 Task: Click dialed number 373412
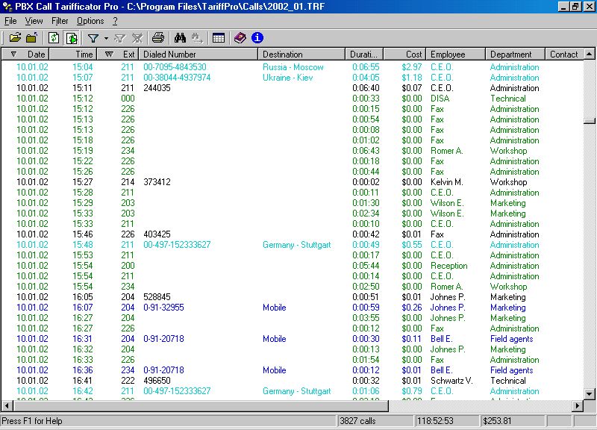coord(157,182)
